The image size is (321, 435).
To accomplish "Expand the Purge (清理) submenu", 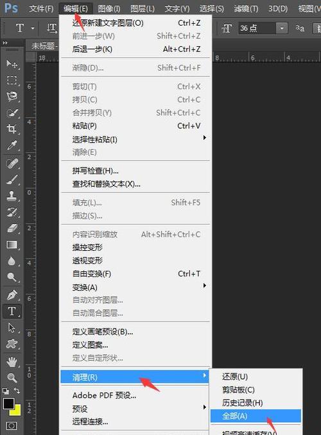I will 134,377.
